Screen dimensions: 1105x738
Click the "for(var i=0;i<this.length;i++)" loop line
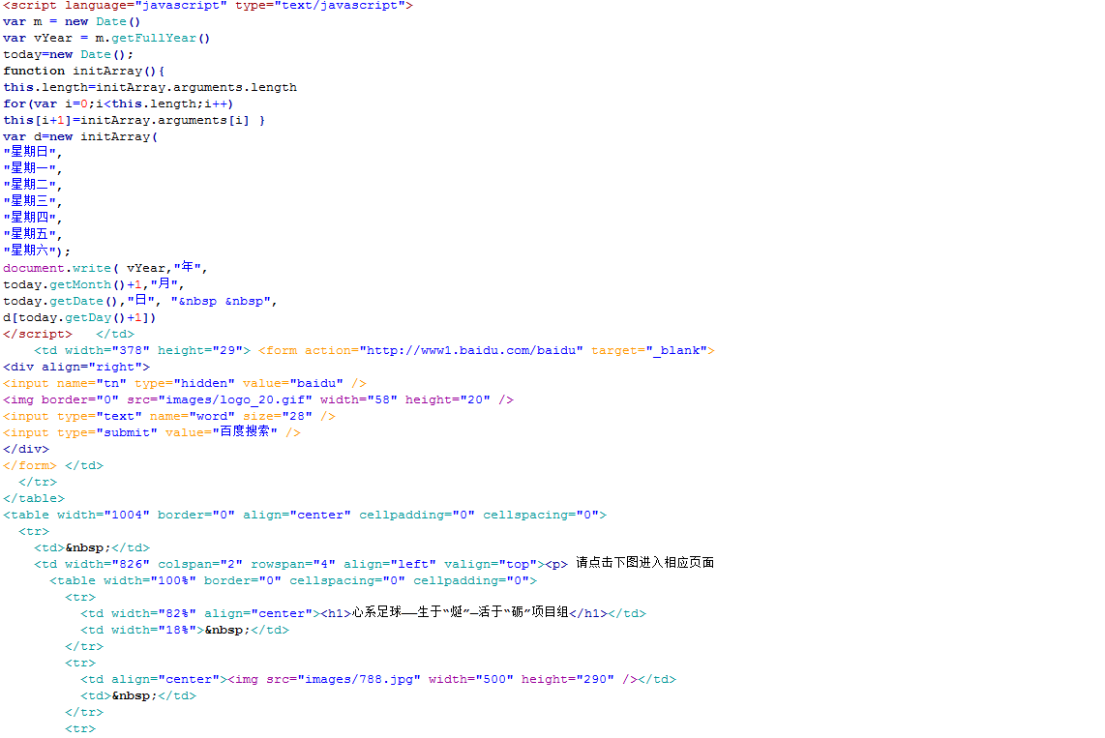point(118,104)
